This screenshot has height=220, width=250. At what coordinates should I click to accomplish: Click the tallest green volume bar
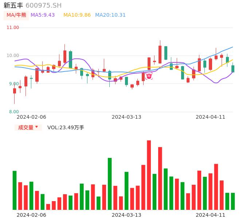click(x=110, y=184)
